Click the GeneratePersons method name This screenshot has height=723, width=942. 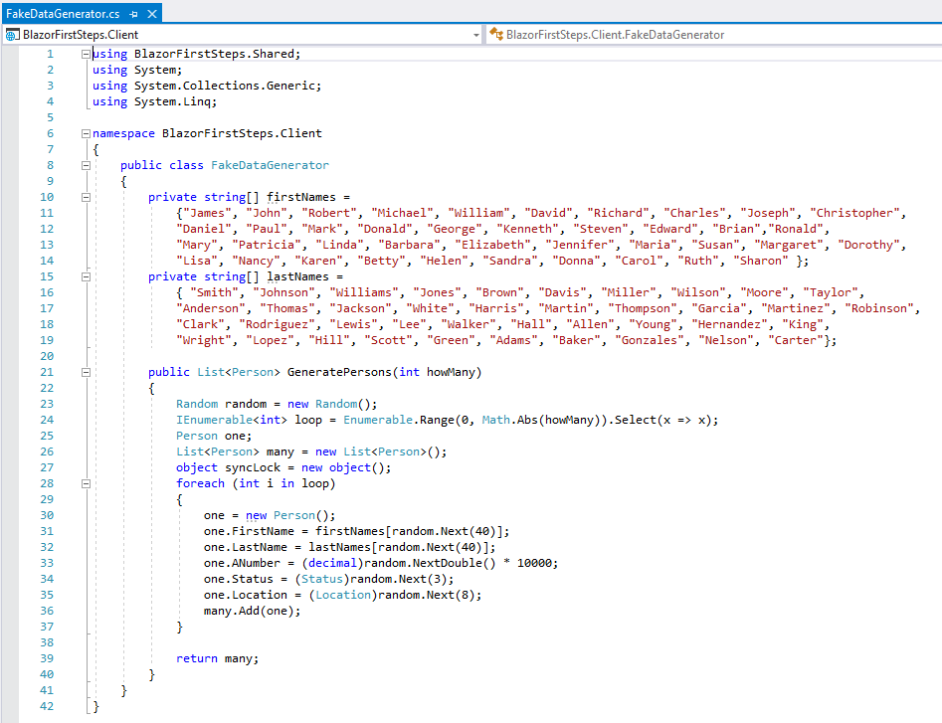[339, 372]
